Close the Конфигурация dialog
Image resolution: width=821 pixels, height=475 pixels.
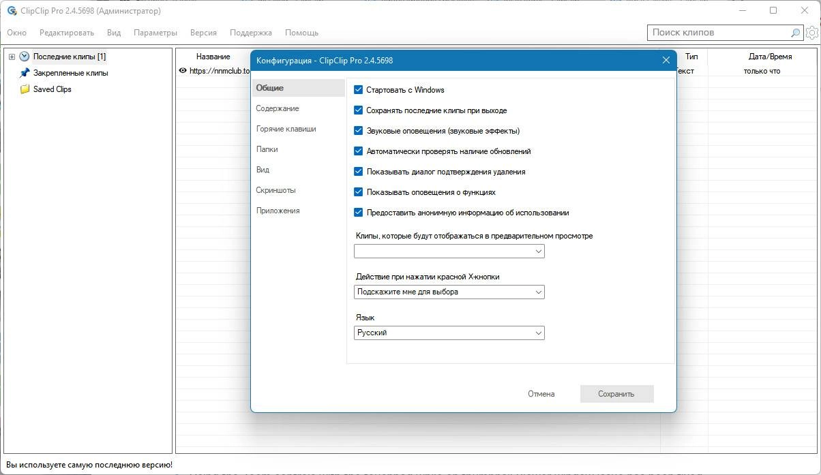pos(666,60)
